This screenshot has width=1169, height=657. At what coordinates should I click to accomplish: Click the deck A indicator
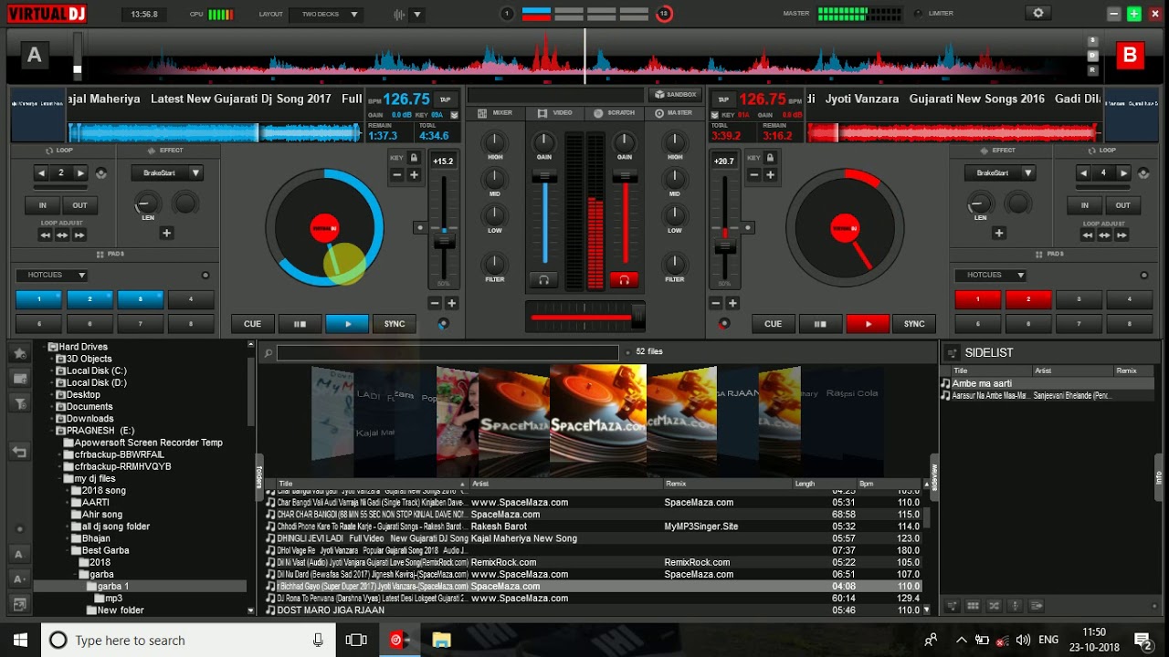[34, 56]
